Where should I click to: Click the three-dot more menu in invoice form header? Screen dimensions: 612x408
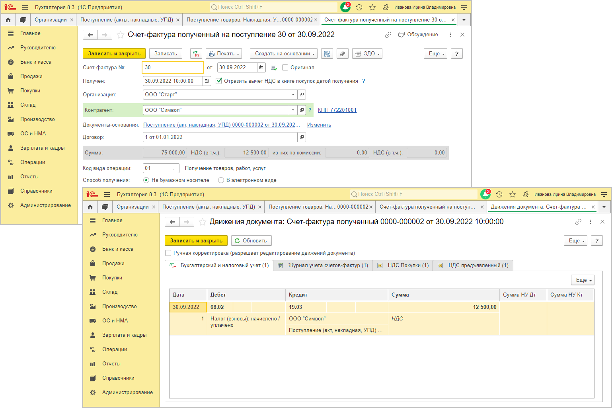click(x=450, y=35)
